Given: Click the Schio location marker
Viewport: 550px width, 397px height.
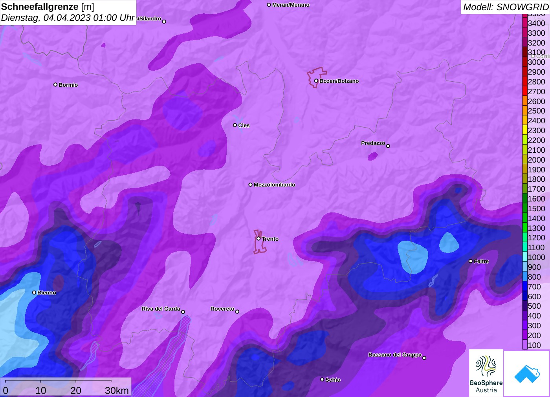Looking at the screenshot, I should click(322, 380).
